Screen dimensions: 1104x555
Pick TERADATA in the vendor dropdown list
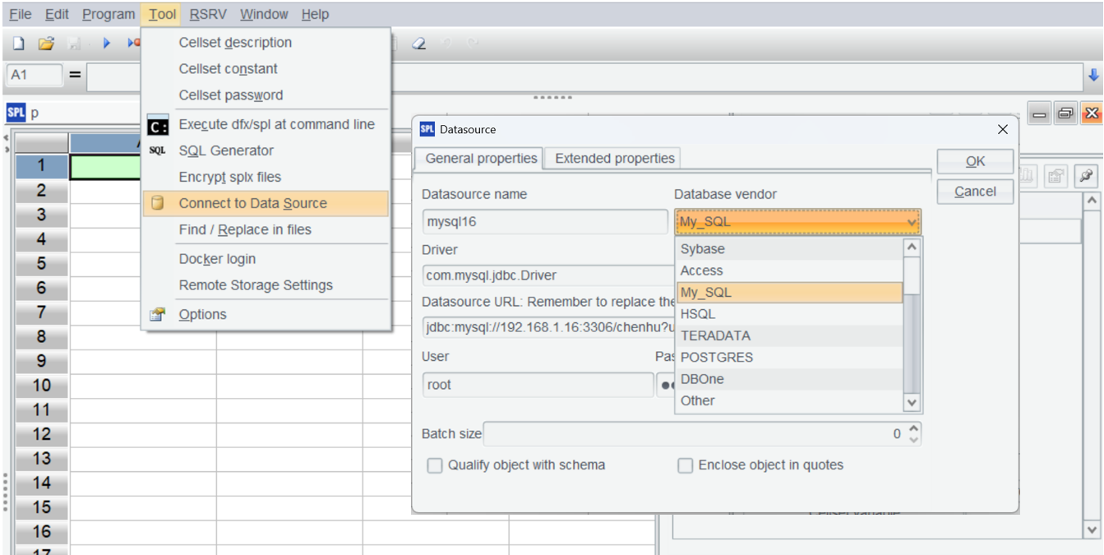[715, 335]
